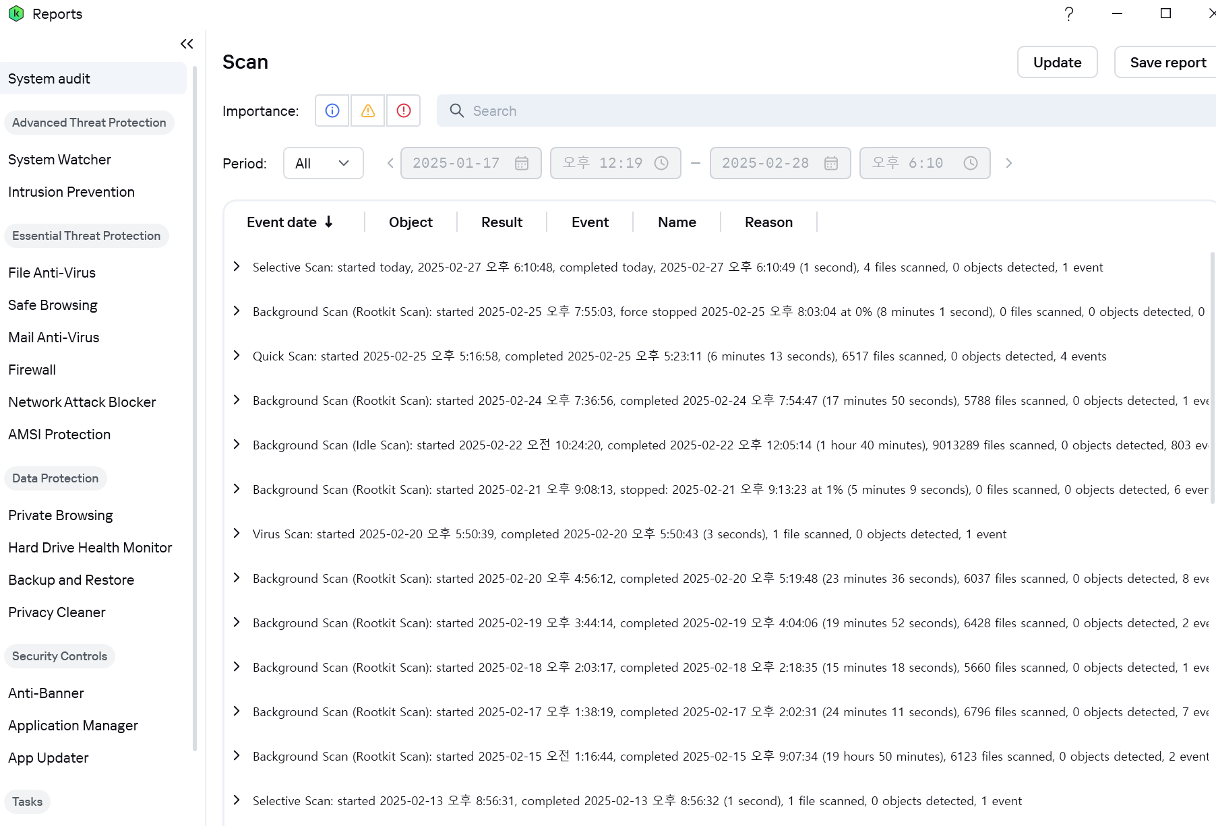Sort by the Reason column header
The image size is (1216, 826).
pos(768,222)
